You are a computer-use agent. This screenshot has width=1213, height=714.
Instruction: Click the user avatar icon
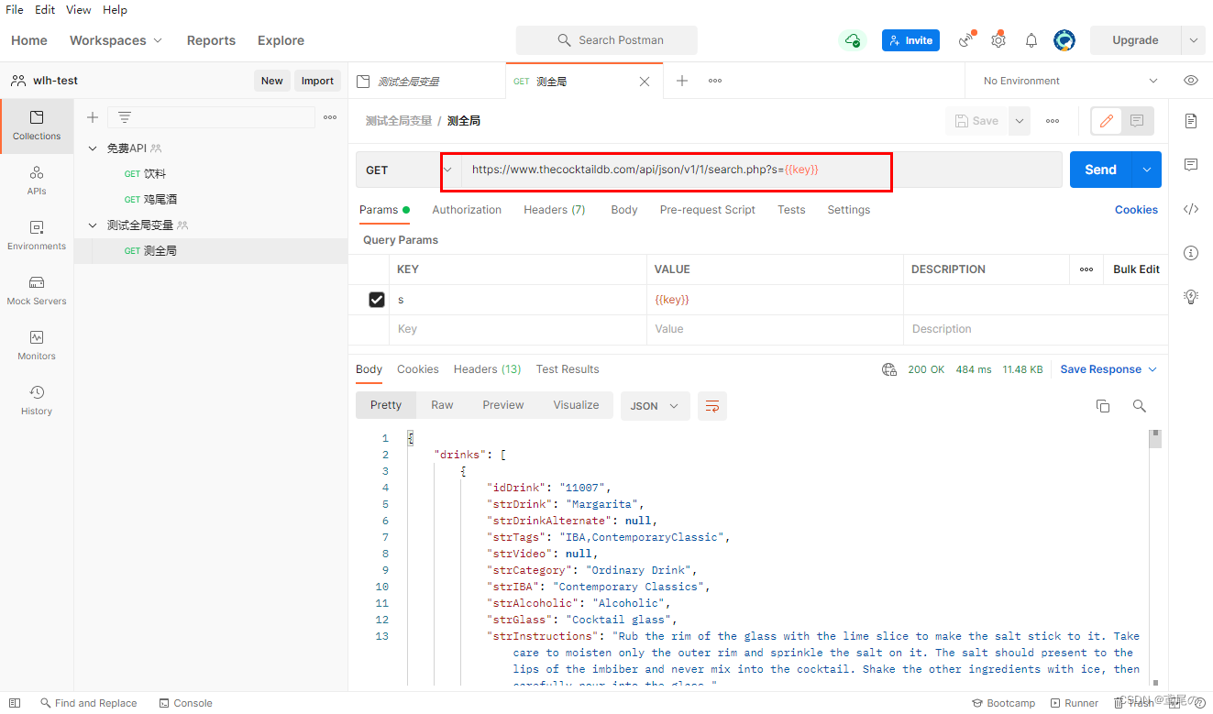(x=1064, y=40)
